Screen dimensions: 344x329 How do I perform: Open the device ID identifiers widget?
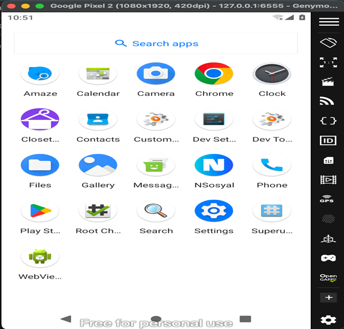pyautogui.click(x=328, y=141)
